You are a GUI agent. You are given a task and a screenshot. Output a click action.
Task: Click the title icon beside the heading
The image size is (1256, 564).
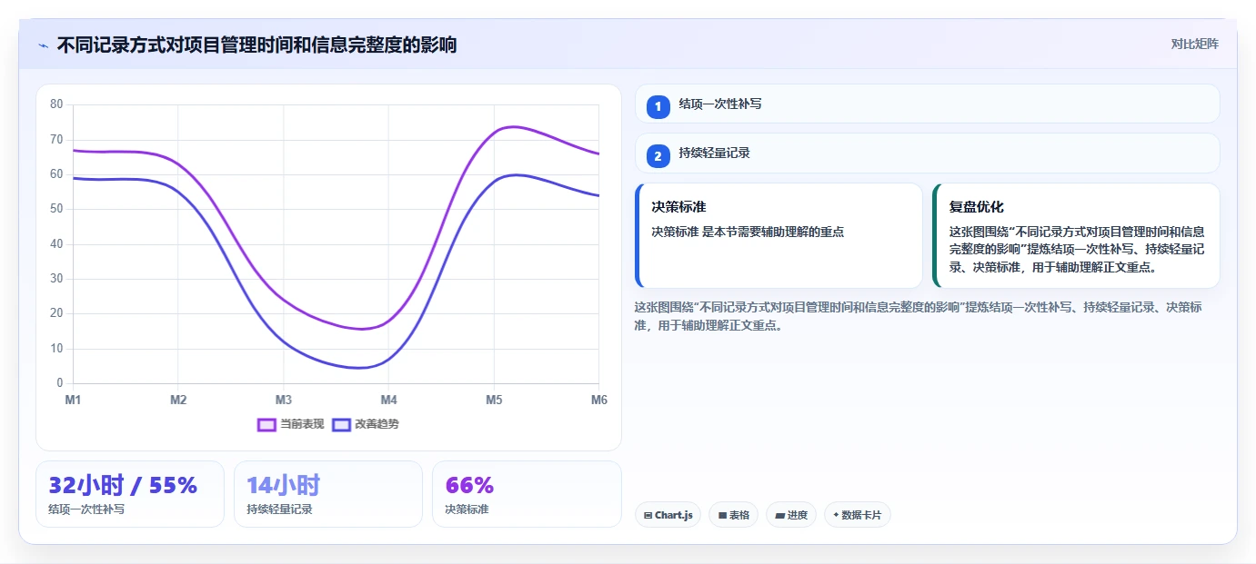click(x=44, y=45)
